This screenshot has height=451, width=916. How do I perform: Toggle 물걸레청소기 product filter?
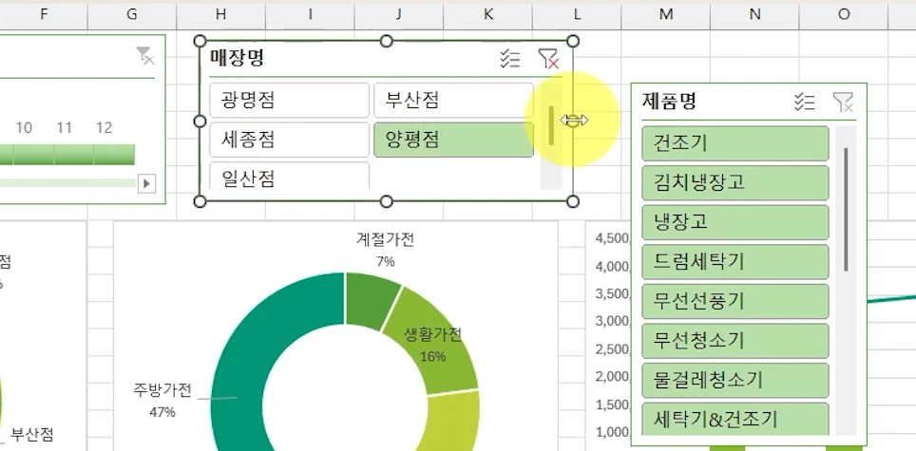point(735,381)
